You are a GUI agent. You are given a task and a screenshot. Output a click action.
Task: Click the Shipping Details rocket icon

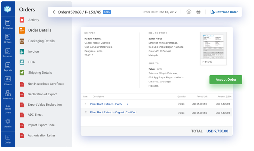pos(22,72)
